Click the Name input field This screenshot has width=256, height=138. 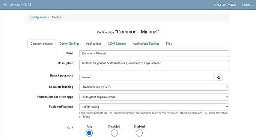coord(154,54)
